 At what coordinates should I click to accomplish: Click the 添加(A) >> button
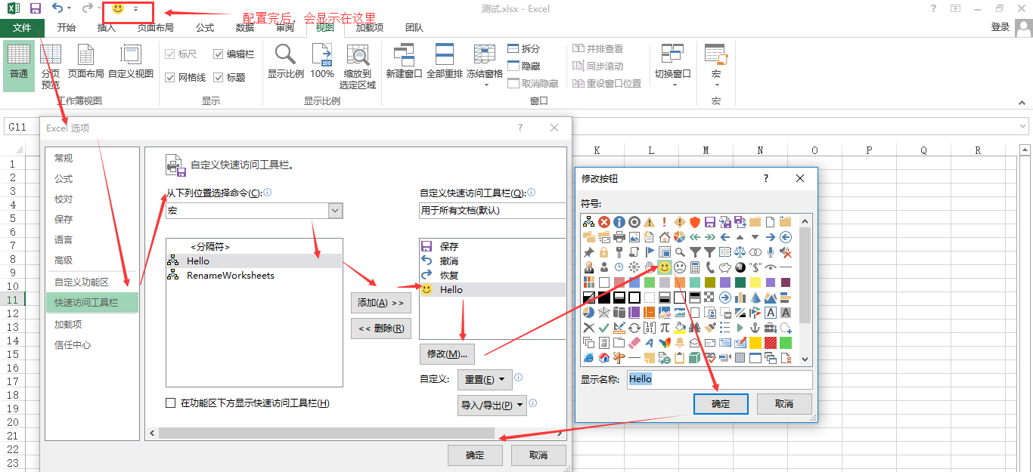coord(380,303)
